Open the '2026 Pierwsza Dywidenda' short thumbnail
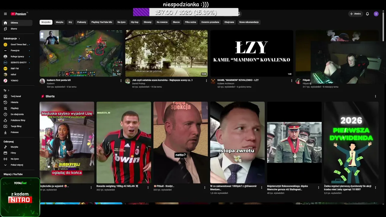The height and width of the screenshot is (217, 386). pyautogui.click(x=351, y=142)
